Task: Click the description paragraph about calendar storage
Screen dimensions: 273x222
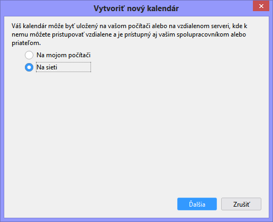Action: tap(130, 34)
